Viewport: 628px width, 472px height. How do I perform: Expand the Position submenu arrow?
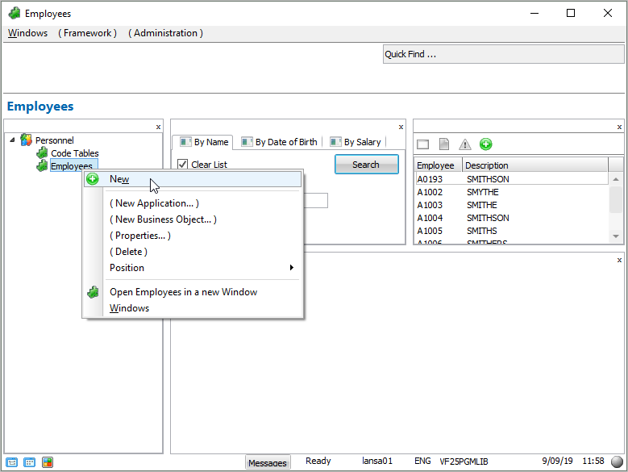tap(291, 268)
